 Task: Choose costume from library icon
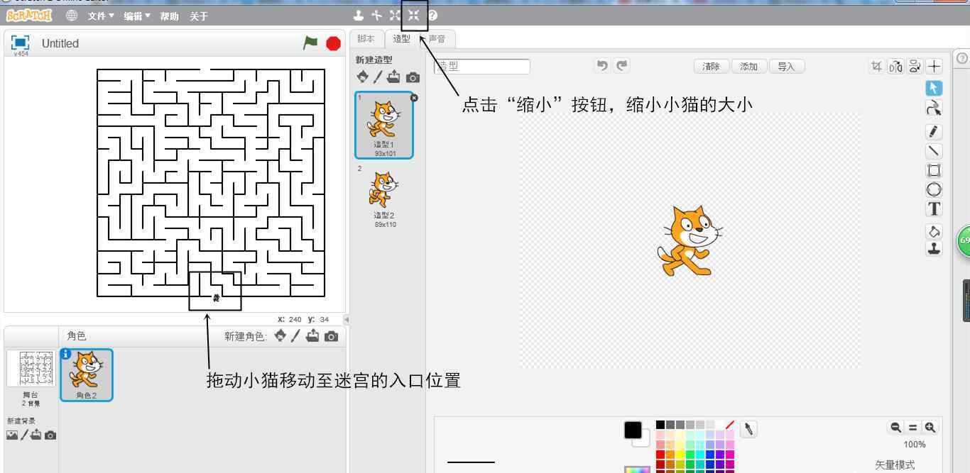362,77
